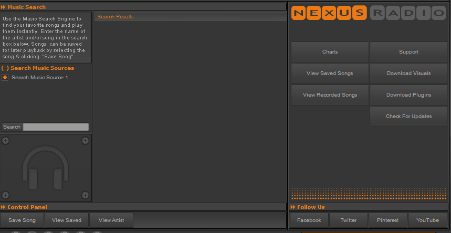The width and height of the screenshot is (451, 233).
Task: Focus the music search input field
Action: point(56,127)
